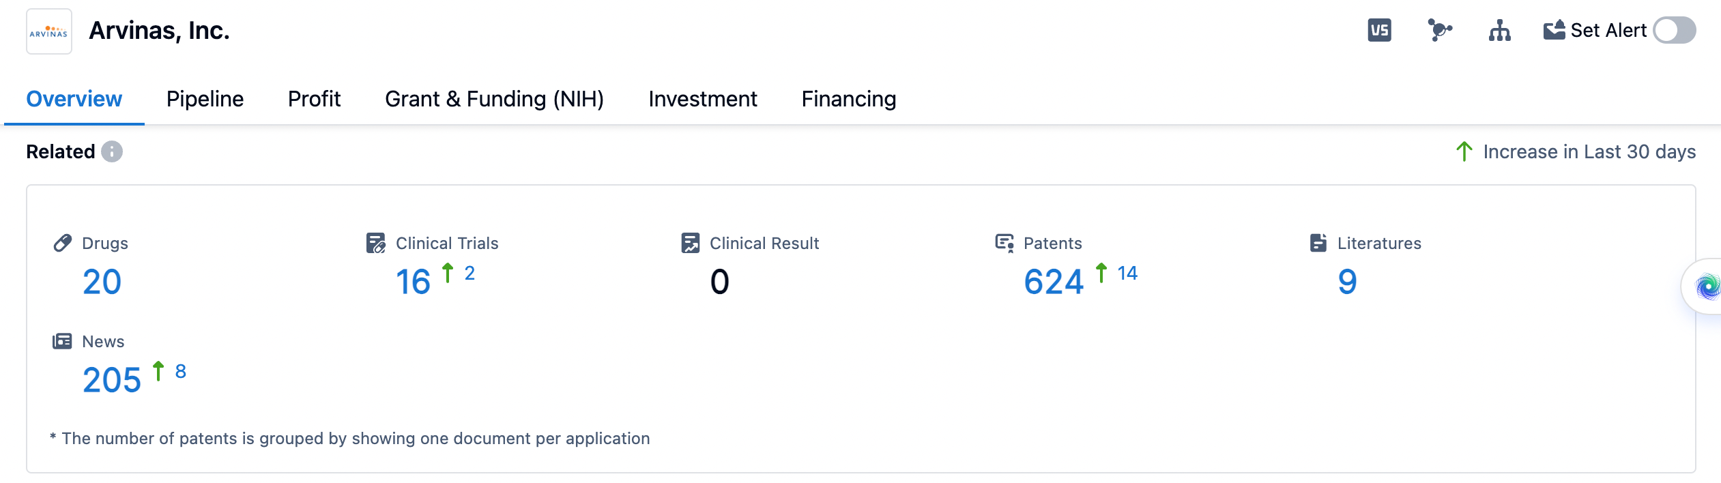The width and height of the screenshot is (1721, 483).
Task: Switch to the Pipeline tab
Action: pos(205,99)
